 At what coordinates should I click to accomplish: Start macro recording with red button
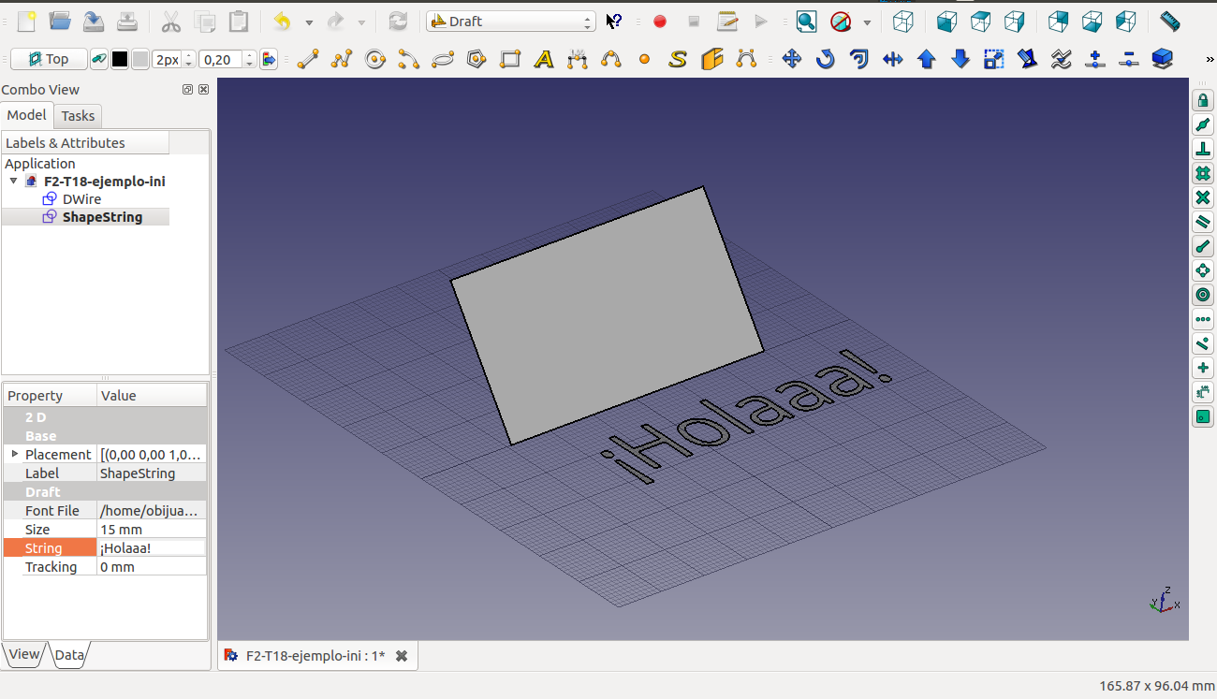click(x=660, y=22)
